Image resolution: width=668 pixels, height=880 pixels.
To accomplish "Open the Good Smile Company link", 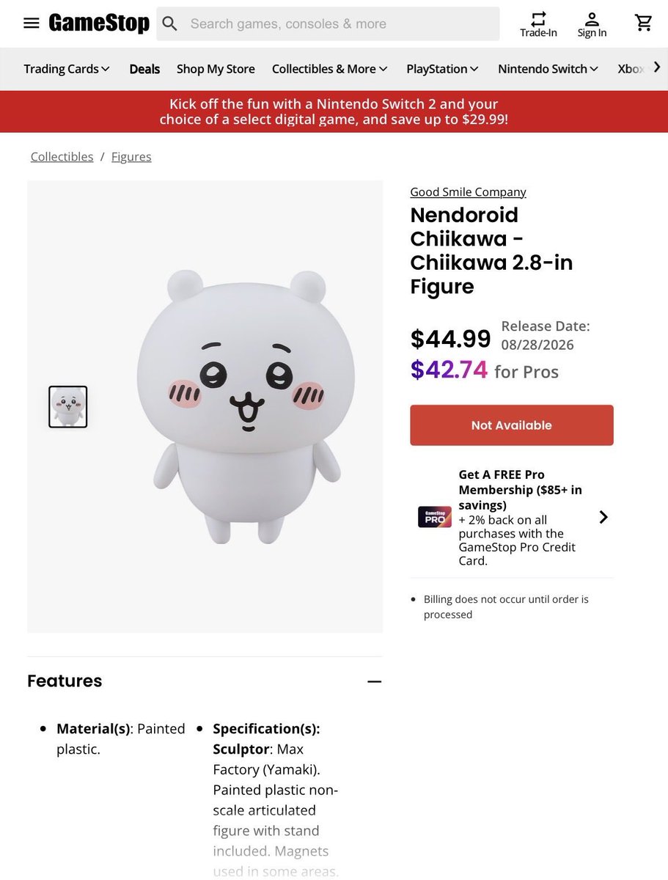I will [468, 192].
